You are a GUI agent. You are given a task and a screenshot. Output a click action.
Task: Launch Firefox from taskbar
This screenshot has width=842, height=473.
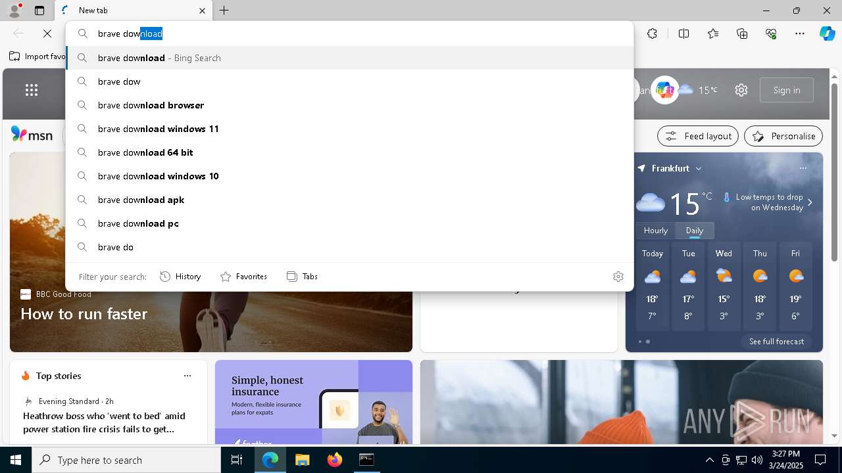click(x=335, y=460)
